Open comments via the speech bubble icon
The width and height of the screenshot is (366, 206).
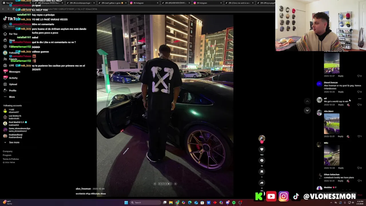pos(262,161)
